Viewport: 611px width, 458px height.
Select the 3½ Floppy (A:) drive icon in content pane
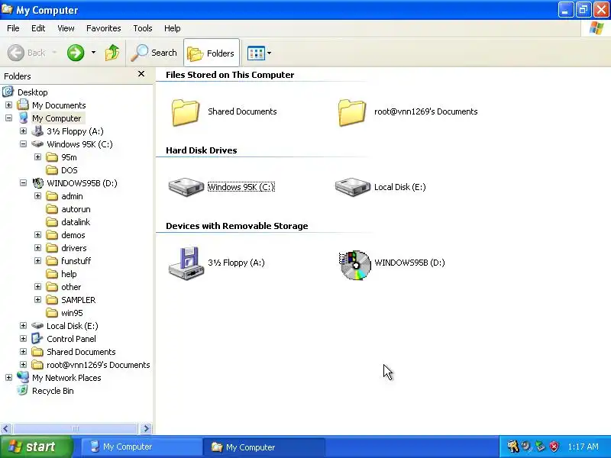pos(186,263)
